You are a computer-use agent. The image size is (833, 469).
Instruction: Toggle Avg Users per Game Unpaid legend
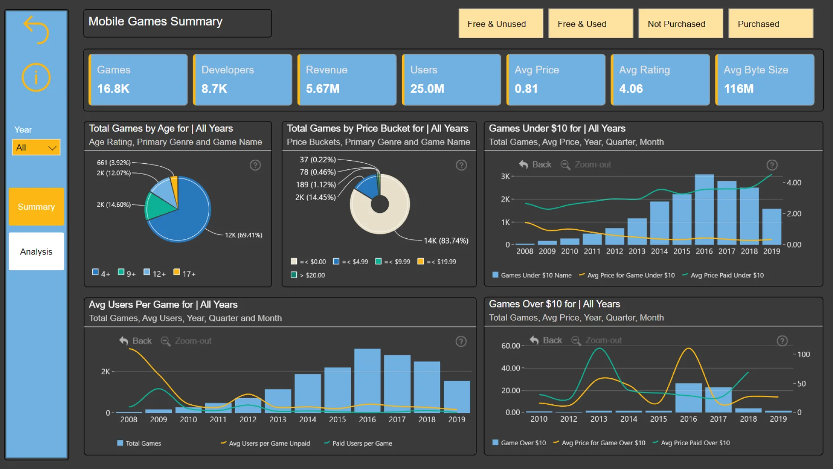[x=265, y=443]
